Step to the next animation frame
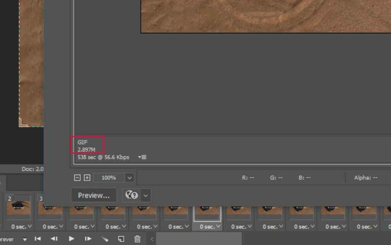The width and height of the screenshot is (391, 245). [x=88, y=239]
